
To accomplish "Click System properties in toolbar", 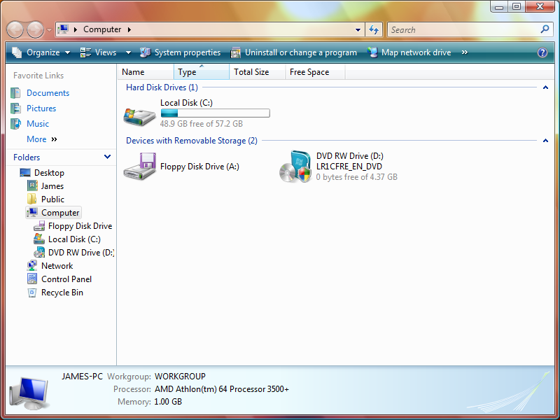I will (180, 52).
